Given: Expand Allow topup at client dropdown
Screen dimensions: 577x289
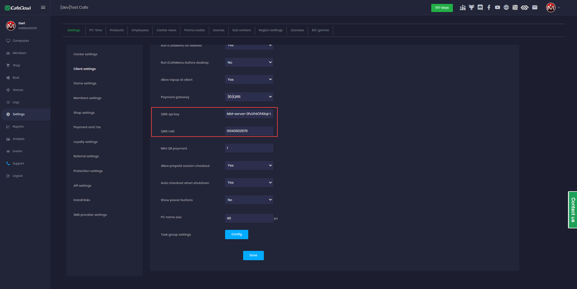Looking at the screenshot, I should point(249,80).
